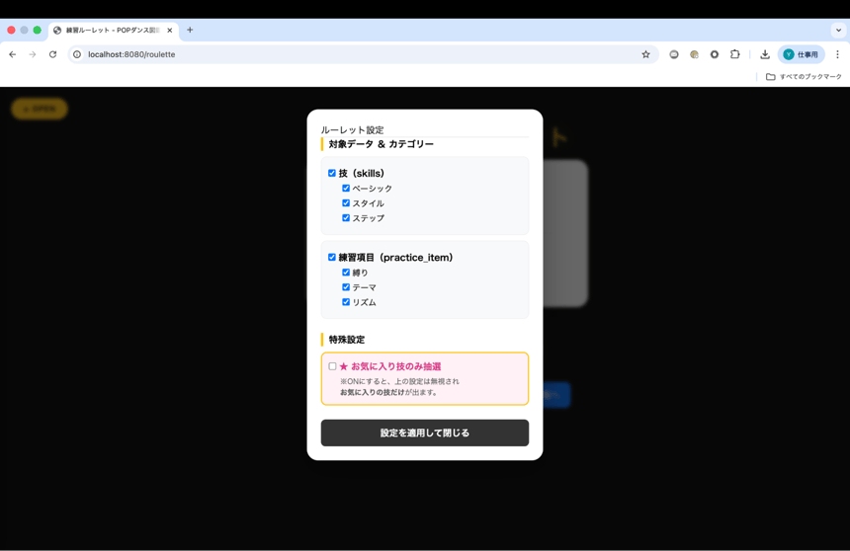850x551 pixels.
Task: View site information icon in address bar
Action: (x=77, y=54)
